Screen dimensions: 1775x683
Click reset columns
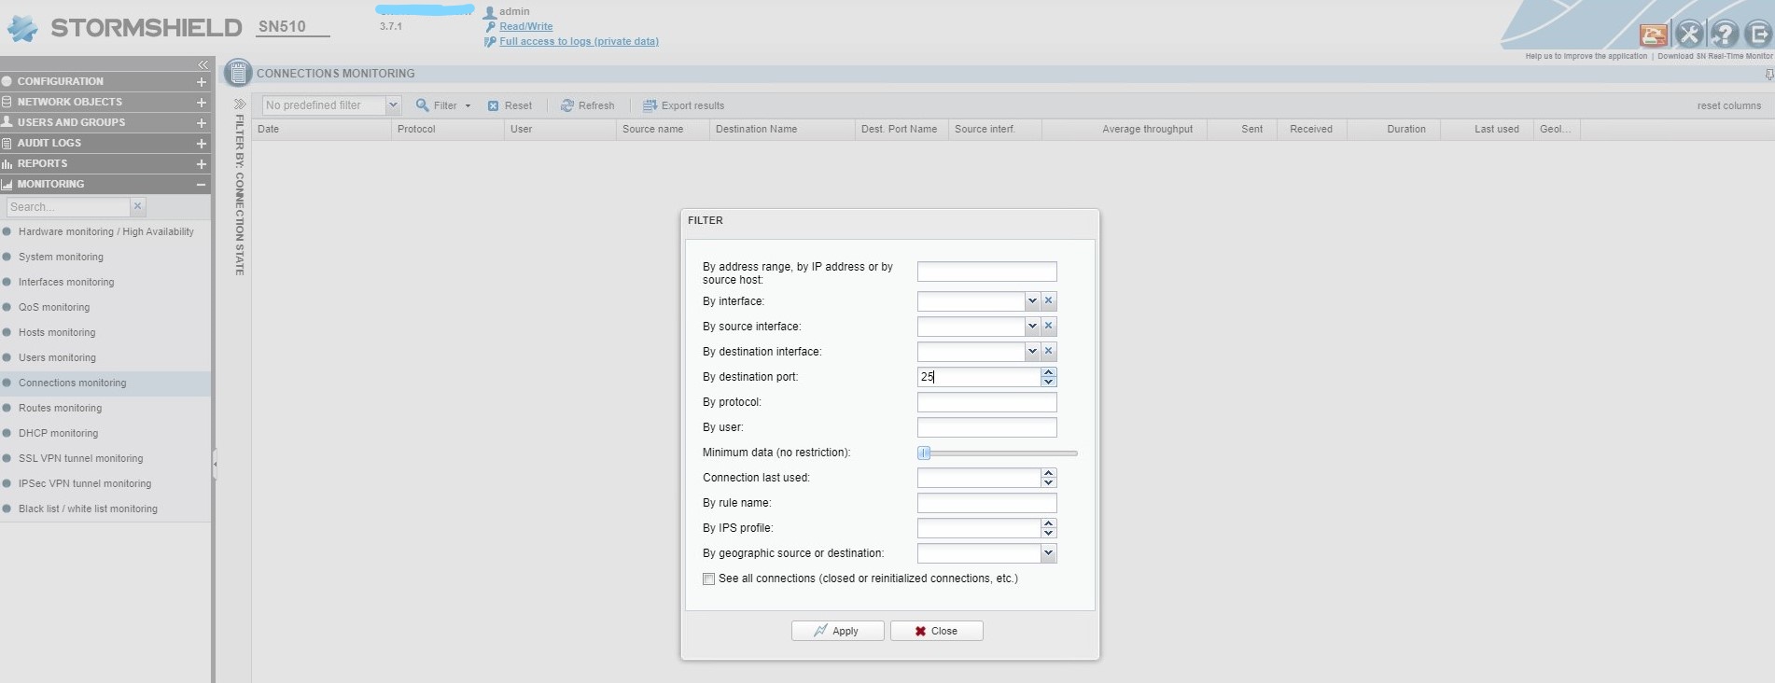[x=1728, y=105]
